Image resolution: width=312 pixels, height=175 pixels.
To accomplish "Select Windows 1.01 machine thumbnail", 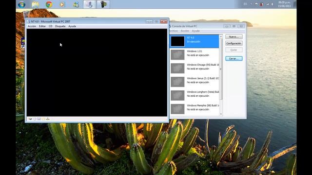I will tap(177, 55).
